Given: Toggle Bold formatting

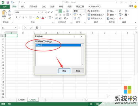Looking at the screenshot, I should [x=16, y=17].
